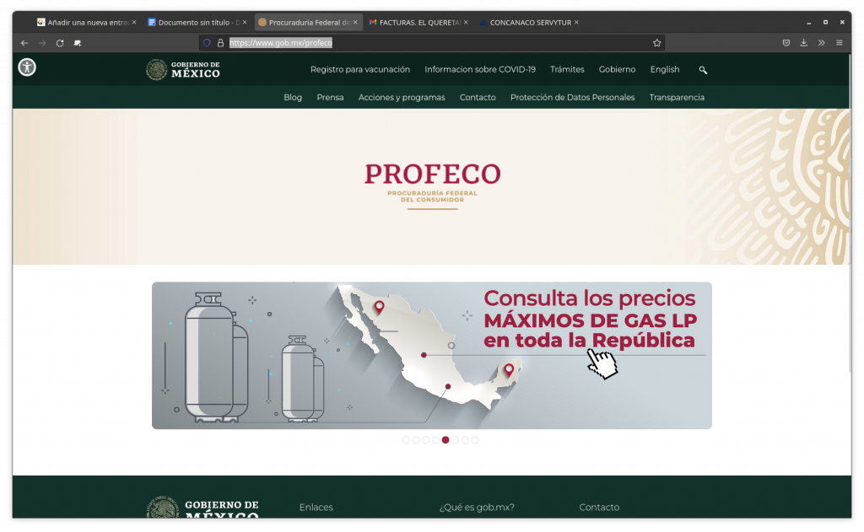Open the Blog section

[293, 98]
